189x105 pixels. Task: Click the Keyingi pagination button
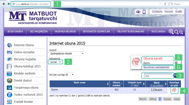click(x=167, y=99)
